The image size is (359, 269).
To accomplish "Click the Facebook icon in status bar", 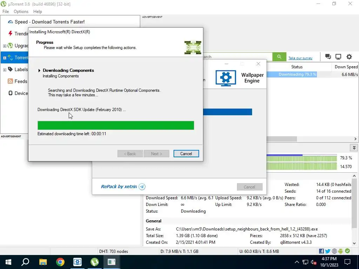I will tap(321, 251).
